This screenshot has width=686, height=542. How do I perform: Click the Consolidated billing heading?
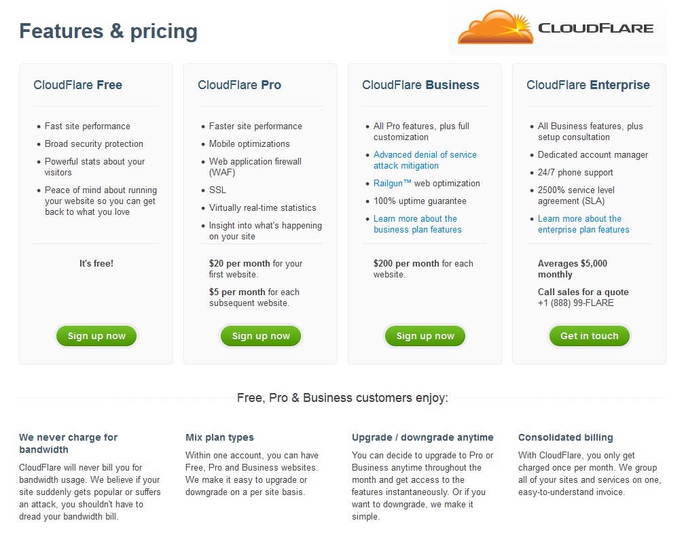pyautogui.click(x=566, y=437)
